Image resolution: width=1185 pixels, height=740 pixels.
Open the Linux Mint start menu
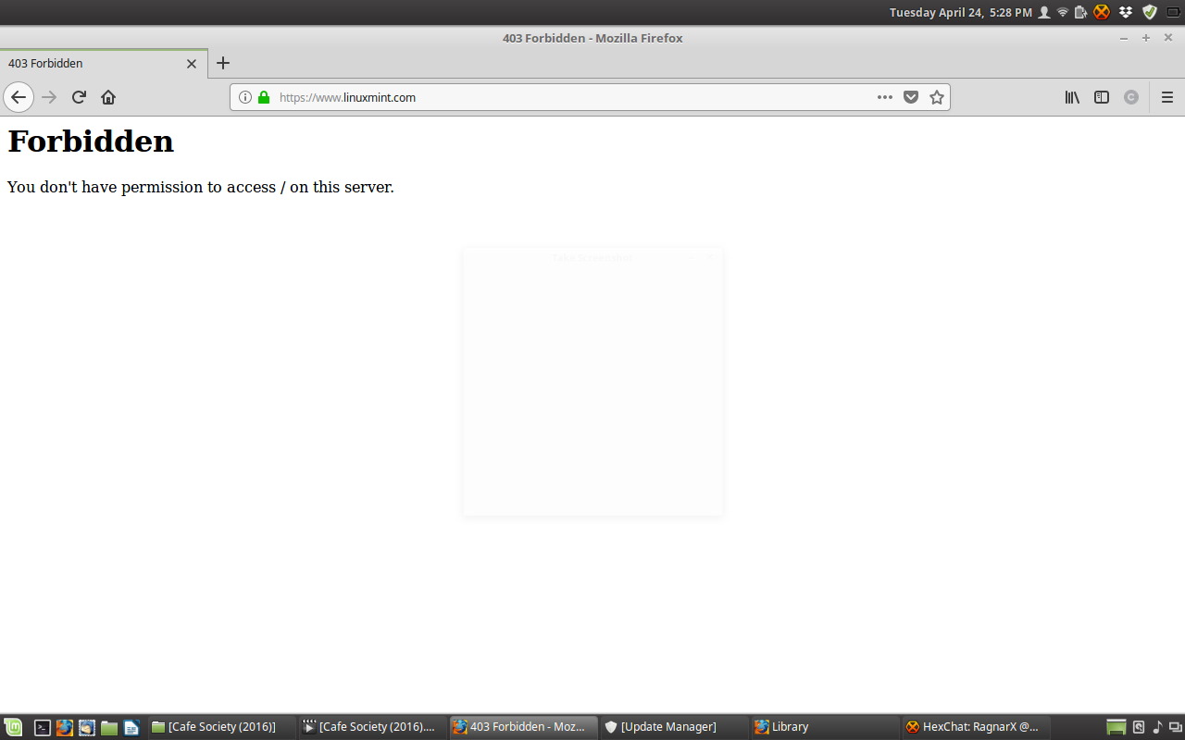13,727
